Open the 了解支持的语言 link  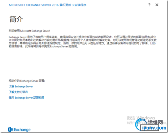click(x=18, y=92)
